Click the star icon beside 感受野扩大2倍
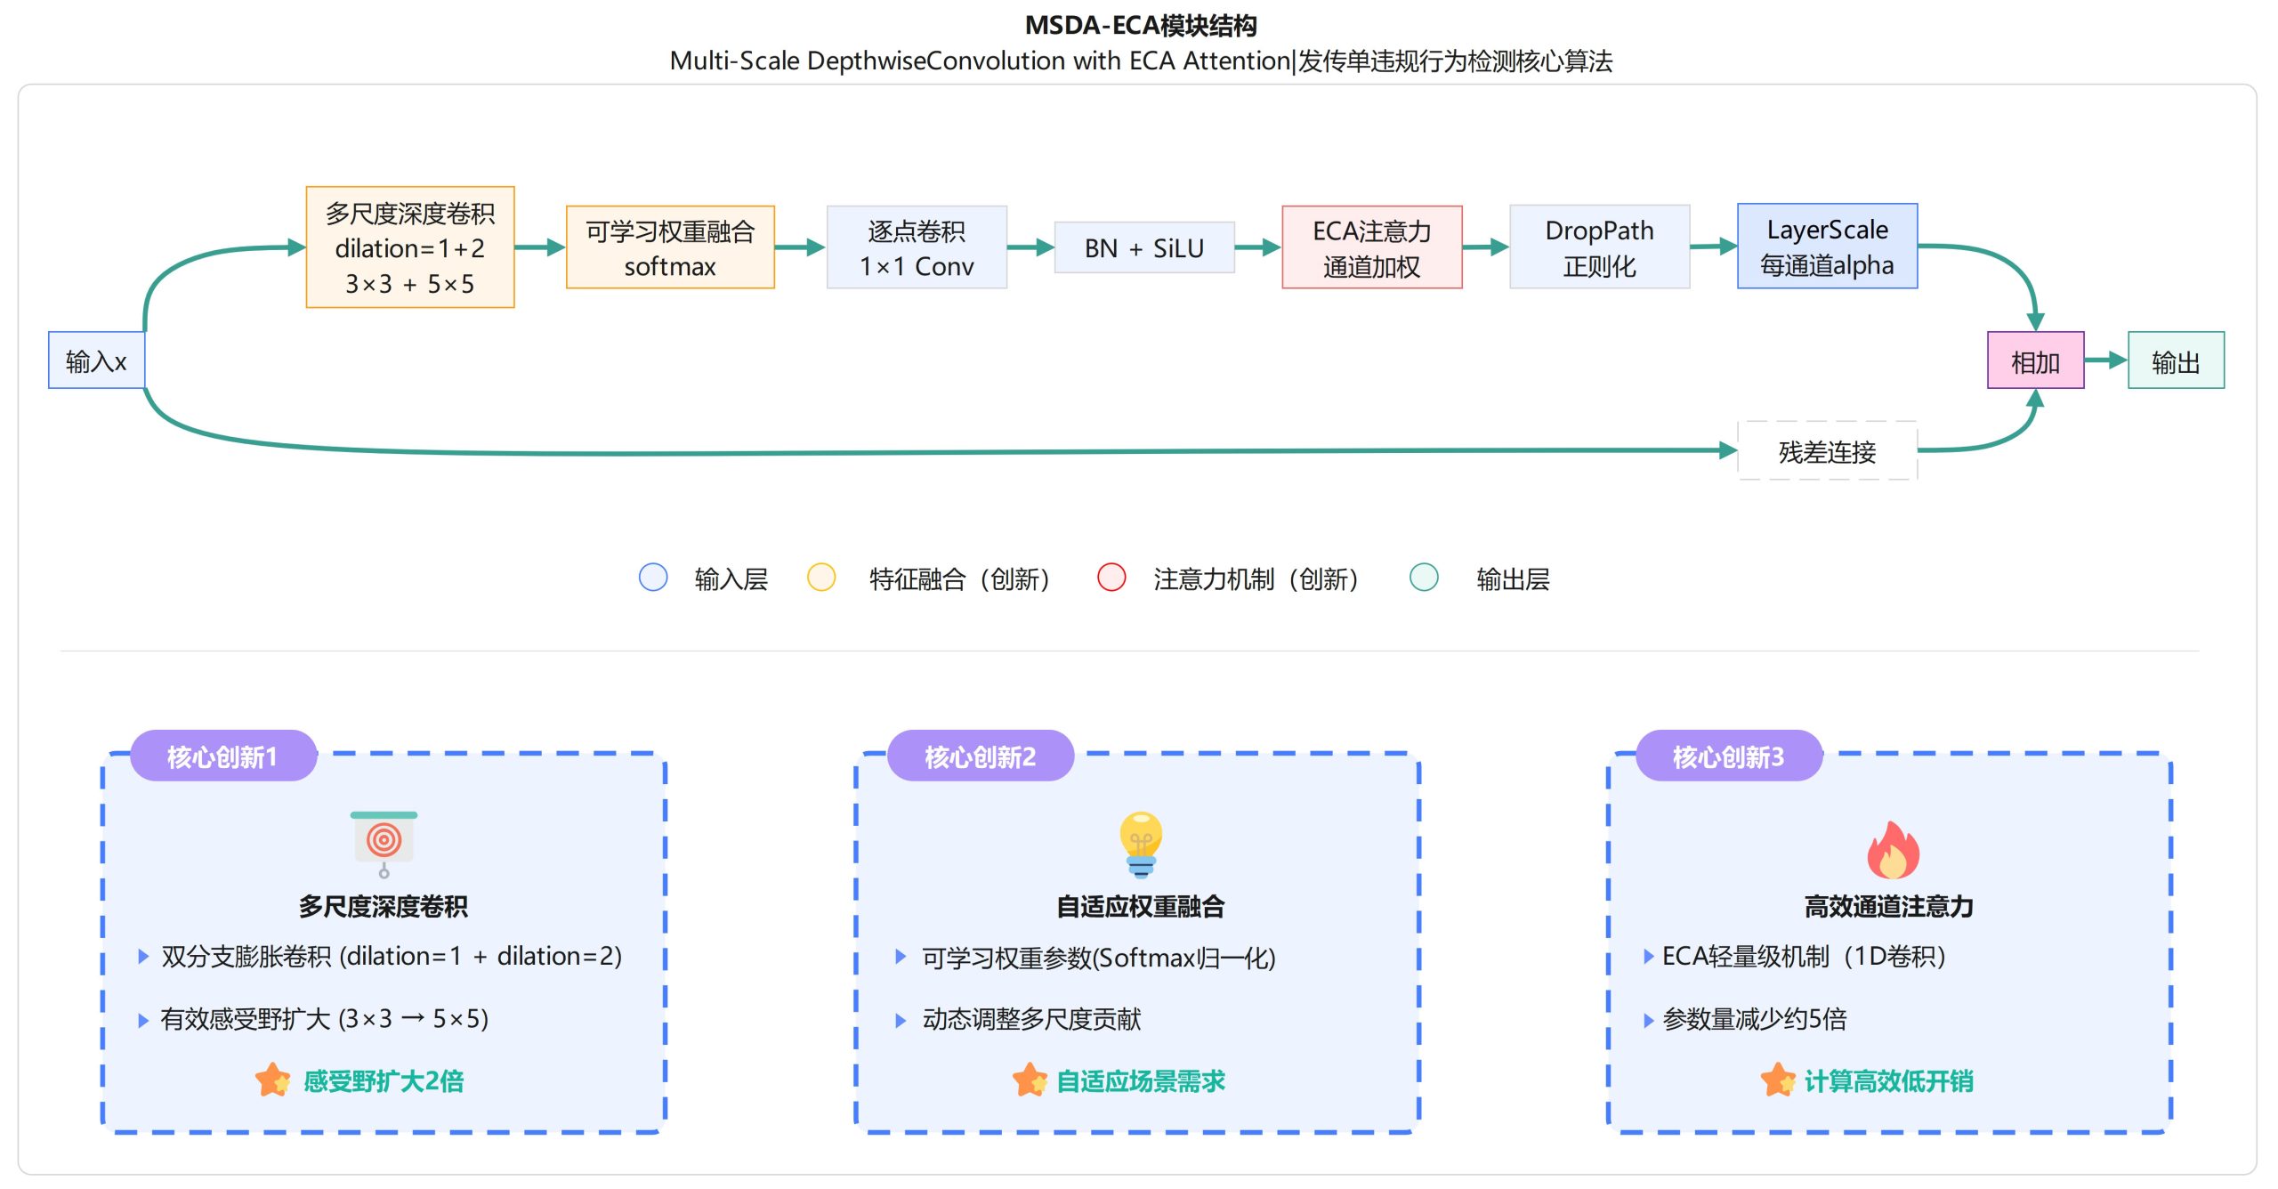The image size is (2278, 1189). [x=272, y=1080]
